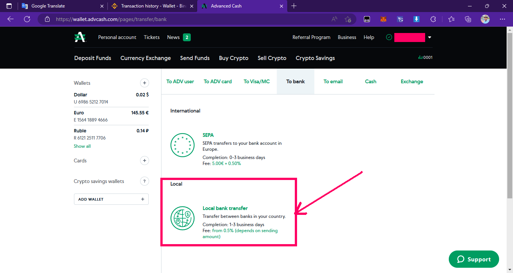Expand the account dropdown arrow
513x273 pixels.
430,37
